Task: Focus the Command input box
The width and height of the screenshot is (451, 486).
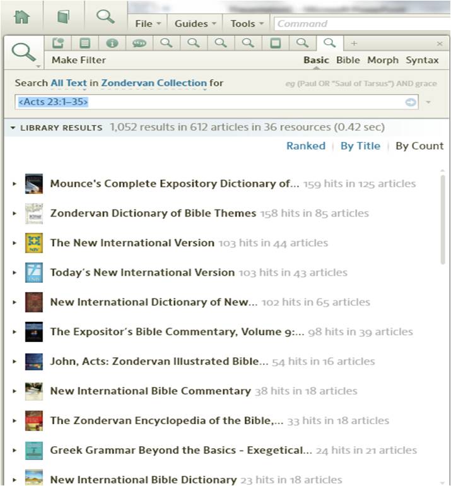Action: (362, 24)
